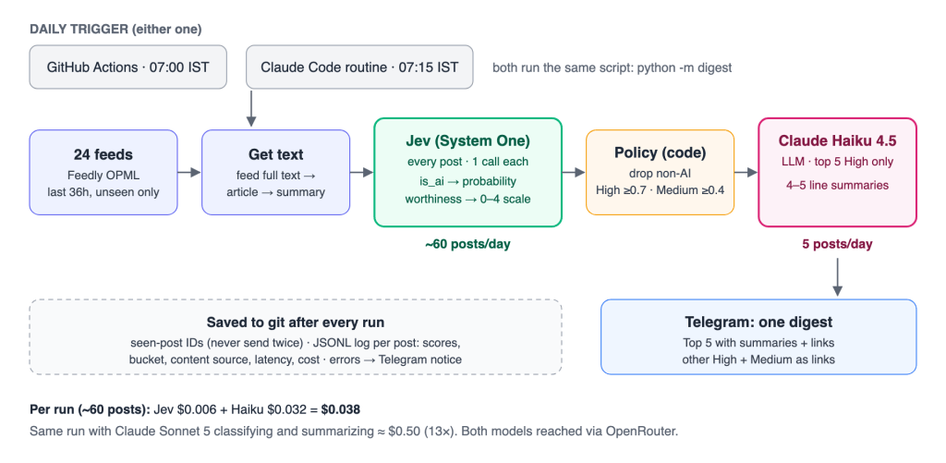Click the Jev (System One) green box
The image size is (946, 463).
(x=468, y=172)
